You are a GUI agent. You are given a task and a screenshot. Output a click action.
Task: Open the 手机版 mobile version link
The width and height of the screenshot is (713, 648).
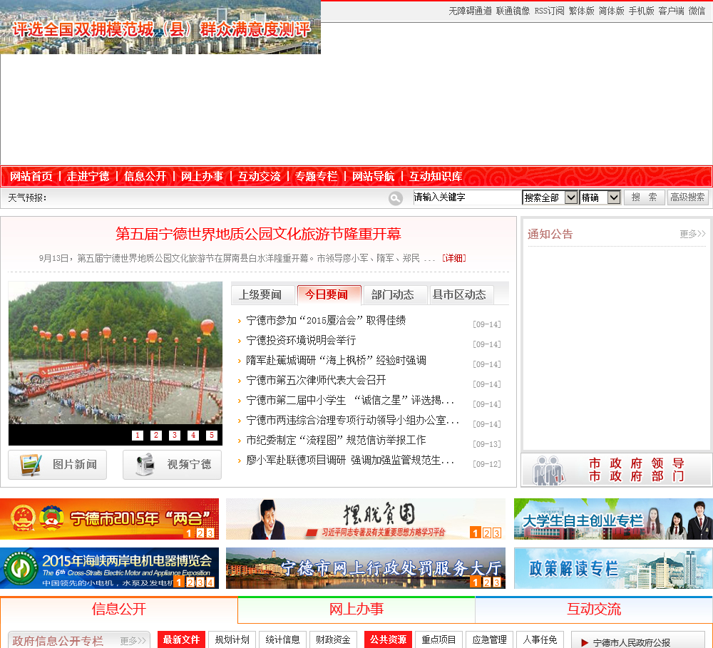642,11
